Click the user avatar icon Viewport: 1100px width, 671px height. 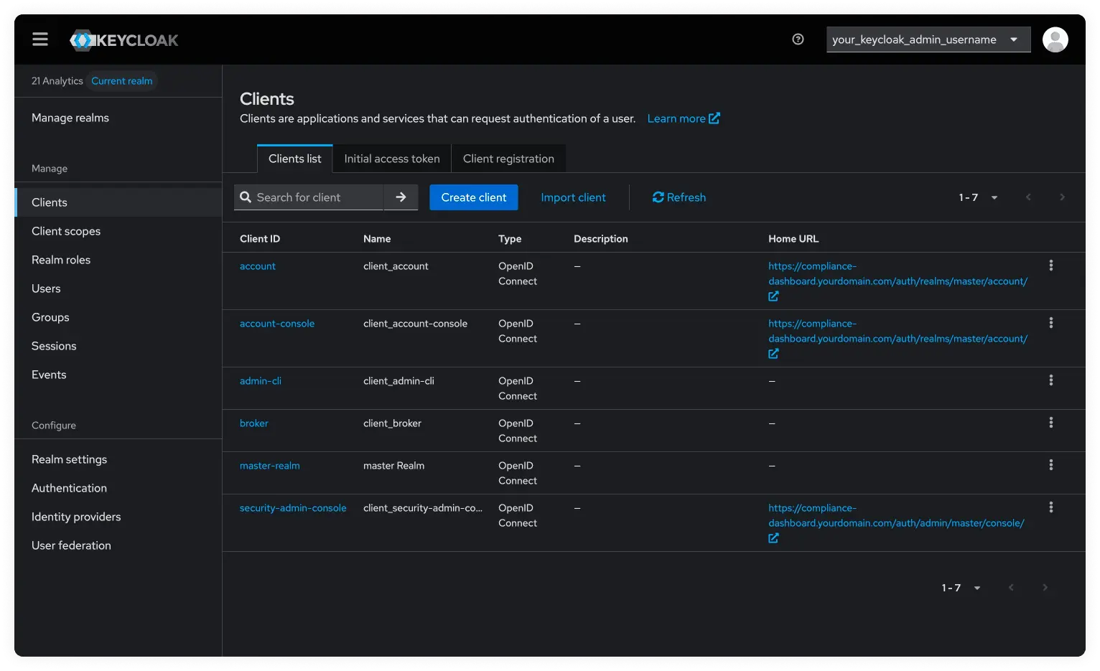point(1055,39)
